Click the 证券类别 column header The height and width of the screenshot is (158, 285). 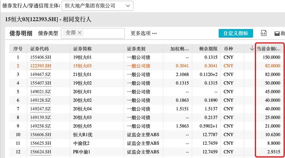136,49
